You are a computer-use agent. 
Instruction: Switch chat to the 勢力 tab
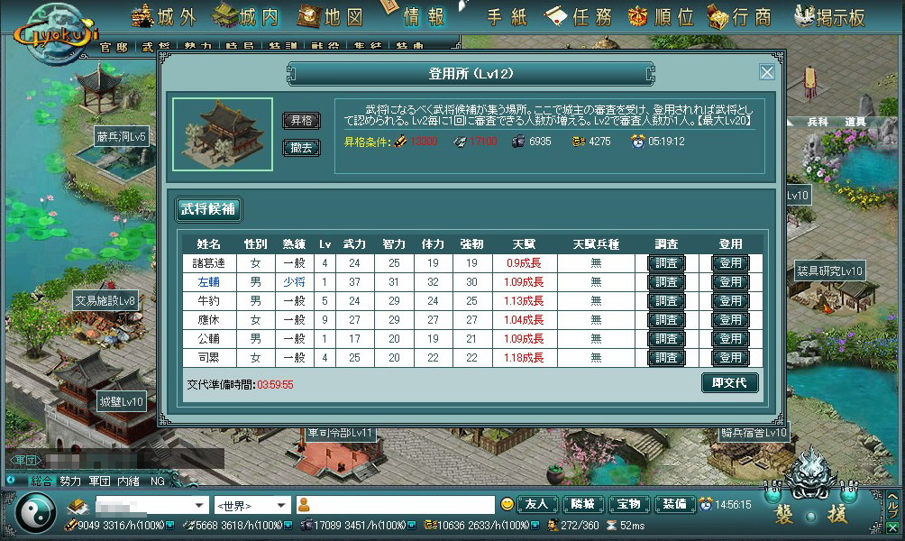(70, 481)
